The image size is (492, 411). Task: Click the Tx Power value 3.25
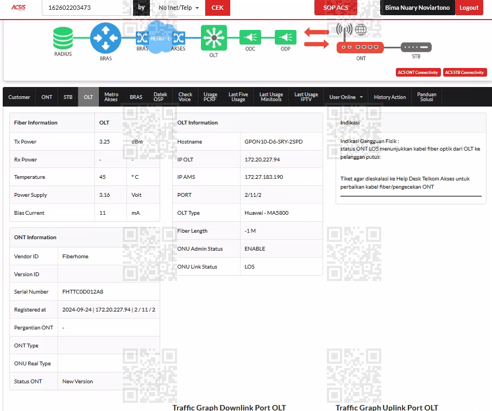[x=104, y=142]
